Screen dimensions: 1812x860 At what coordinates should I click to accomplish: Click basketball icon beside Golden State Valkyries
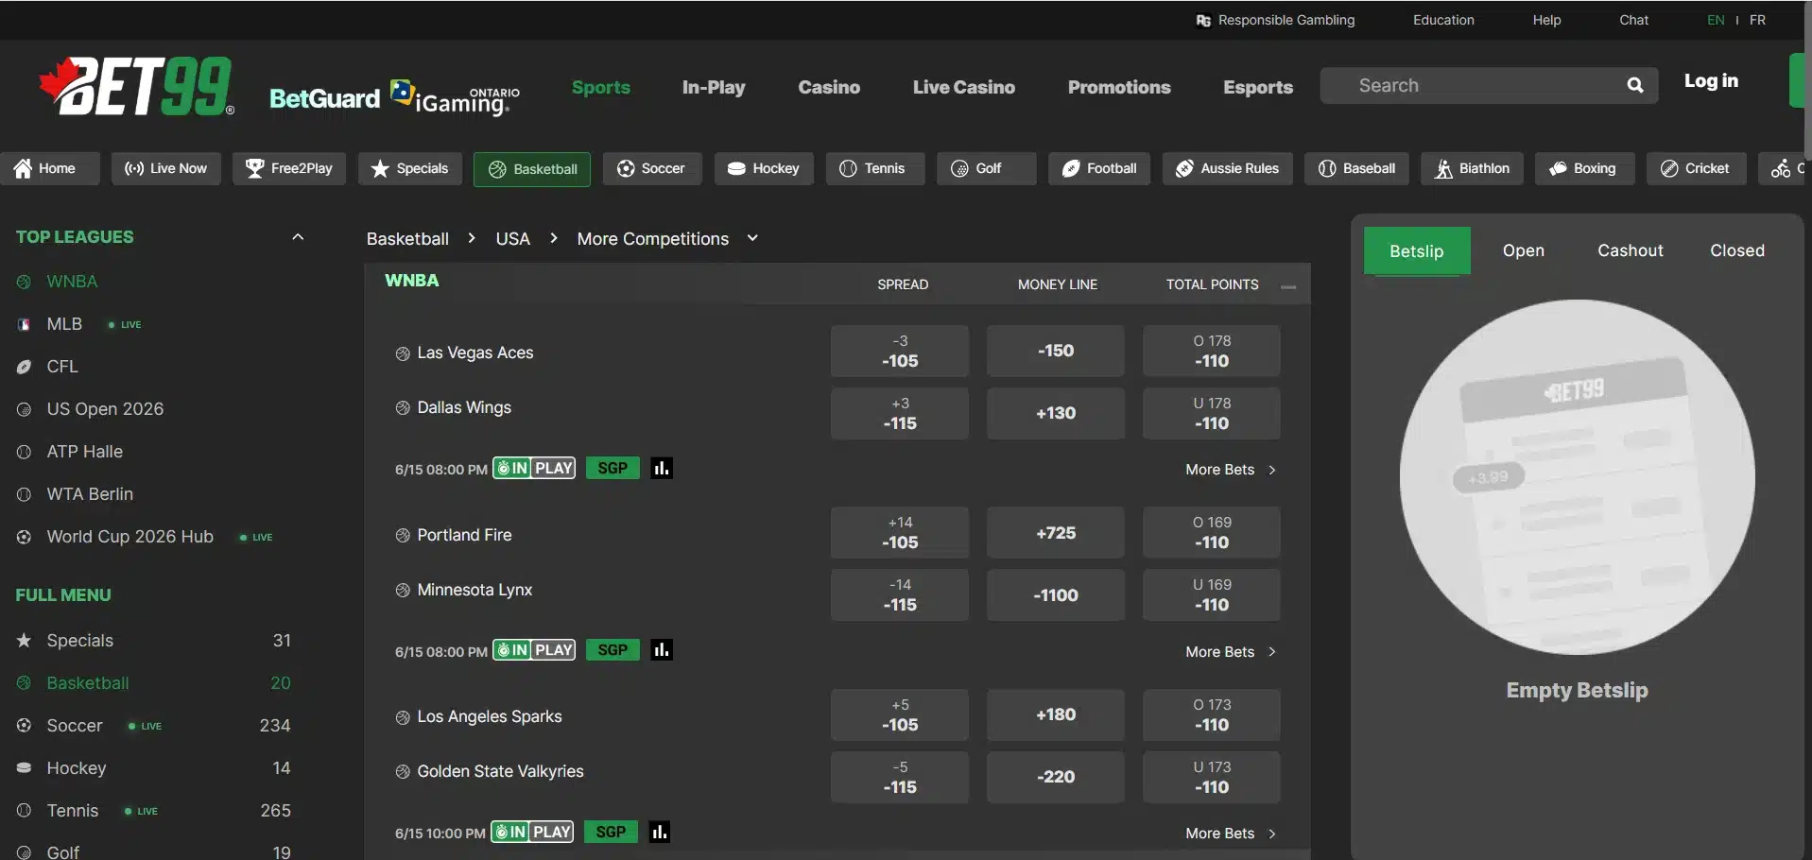coord(403,772)
